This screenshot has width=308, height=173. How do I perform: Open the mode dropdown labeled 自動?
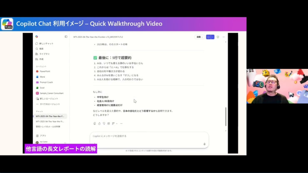199,37
